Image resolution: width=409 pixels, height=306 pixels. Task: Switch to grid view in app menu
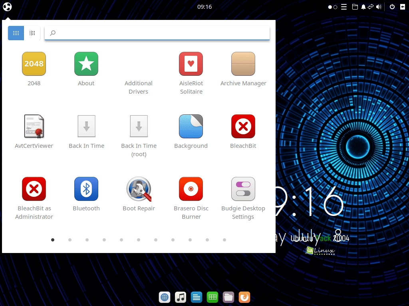point(16,33)
